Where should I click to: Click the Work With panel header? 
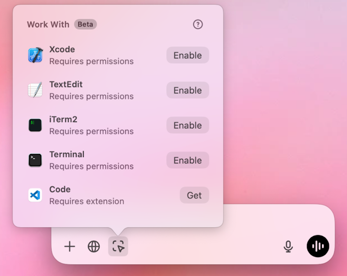click(48, 24)
